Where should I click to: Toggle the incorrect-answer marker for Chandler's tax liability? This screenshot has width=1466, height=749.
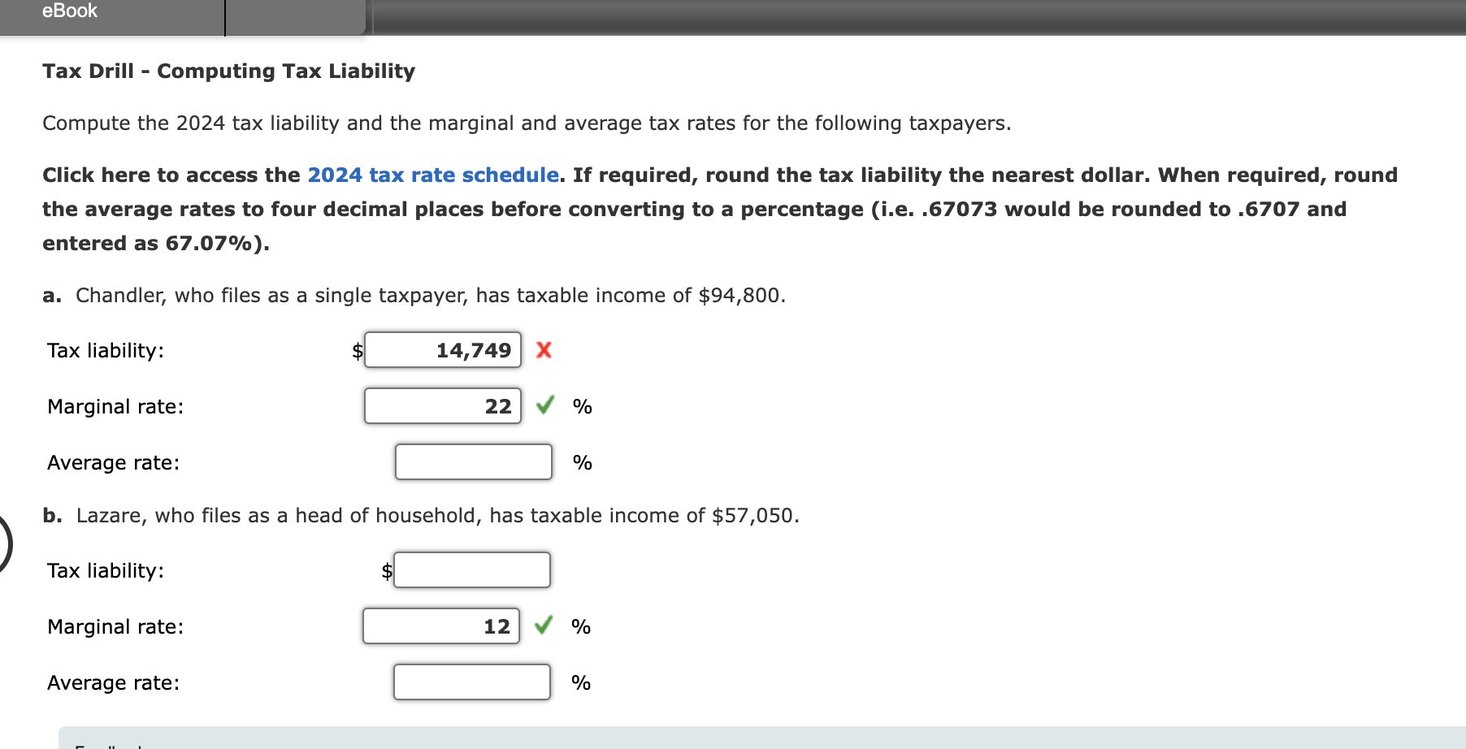[543, 350]
